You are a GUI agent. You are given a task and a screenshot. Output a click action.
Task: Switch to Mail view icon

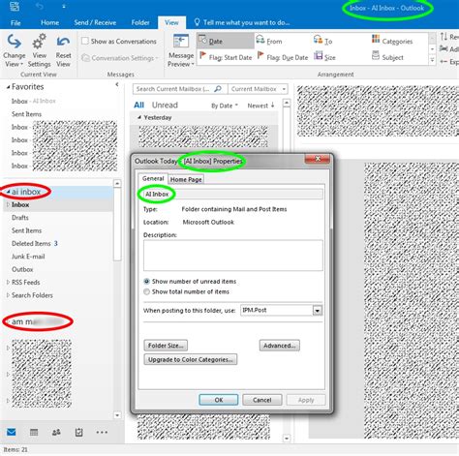click(x=12, y=432)
